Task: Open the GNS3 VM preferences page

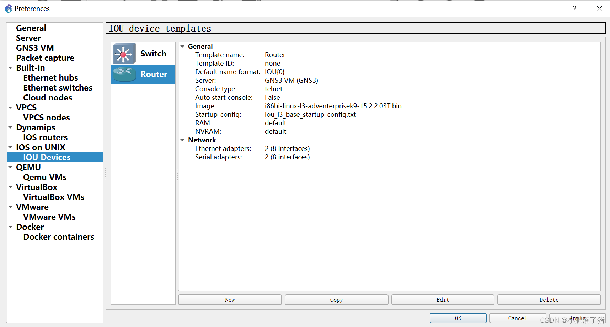Action: (35, 48)
